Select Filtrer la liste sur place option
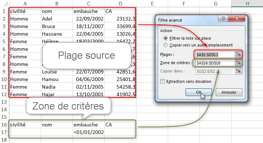Screen dimensions: 263x143 pyautogui.click(x=166, y=38)
